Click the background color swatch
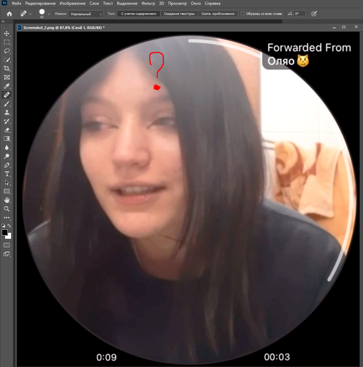 click(x=9, y=237)
